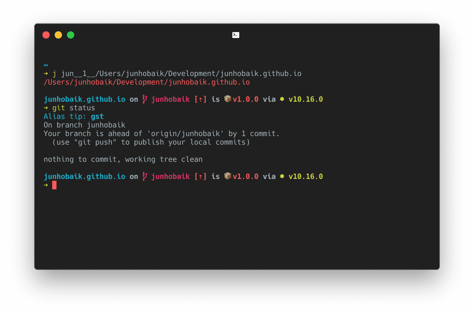Click the green zoom traffic light button
The width and height of the screenshot is (474, 315).
click(x=71, y=35)
